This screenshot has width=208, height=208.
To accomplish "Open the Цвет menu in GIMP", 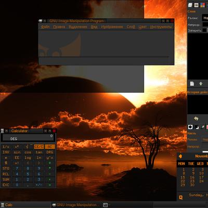I will point(142,27).
